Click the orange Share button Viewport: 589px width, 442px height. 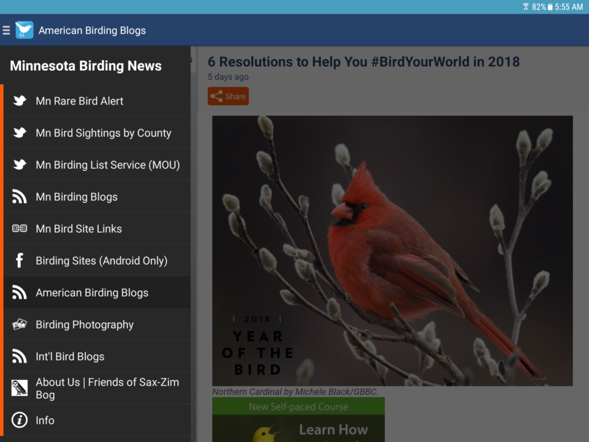coord(228,96)
